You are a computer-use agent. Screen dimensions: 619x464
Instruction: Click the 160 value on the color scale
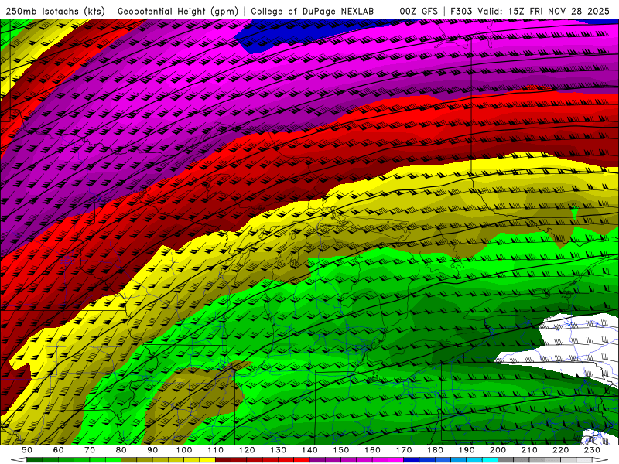click(x=372, y=450)
